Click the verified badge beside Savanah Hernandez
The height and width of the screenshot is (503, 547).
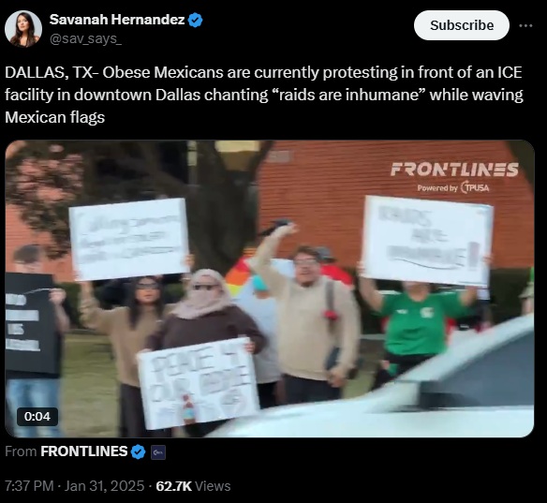[196, 20]
